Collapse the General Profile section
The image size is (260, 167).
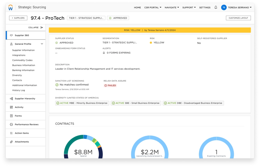(x=42, y=44)
